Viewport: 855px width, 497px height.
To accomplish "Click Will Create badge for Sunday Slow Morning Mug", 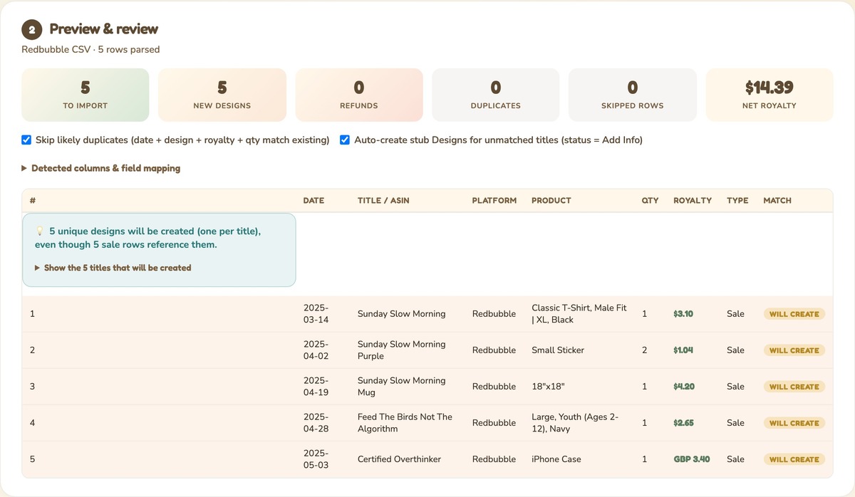I will pyautogui.click(x=794, y=387).
